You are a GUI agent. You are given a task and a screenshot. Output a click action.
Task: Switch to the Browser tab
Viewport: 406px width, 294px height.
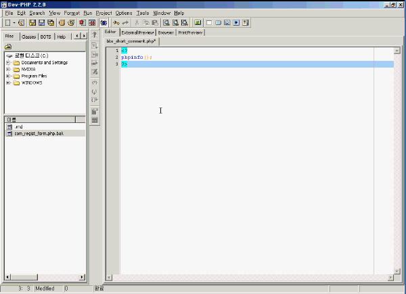(166, 32)
